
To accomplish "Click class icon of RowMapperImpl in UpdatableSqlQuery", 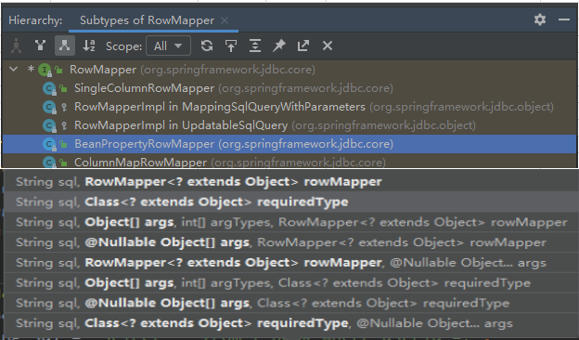I will pos(49,125).
